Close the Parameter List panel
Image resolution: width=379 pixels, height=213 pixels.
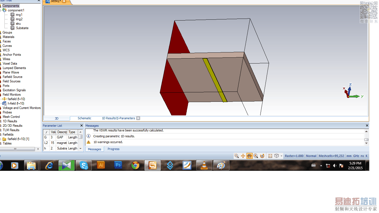(x=81, y=126)
